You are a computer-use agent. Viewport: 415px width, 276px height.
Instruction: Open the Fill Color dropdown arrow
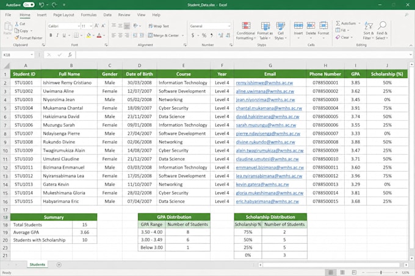coord(93,35)
